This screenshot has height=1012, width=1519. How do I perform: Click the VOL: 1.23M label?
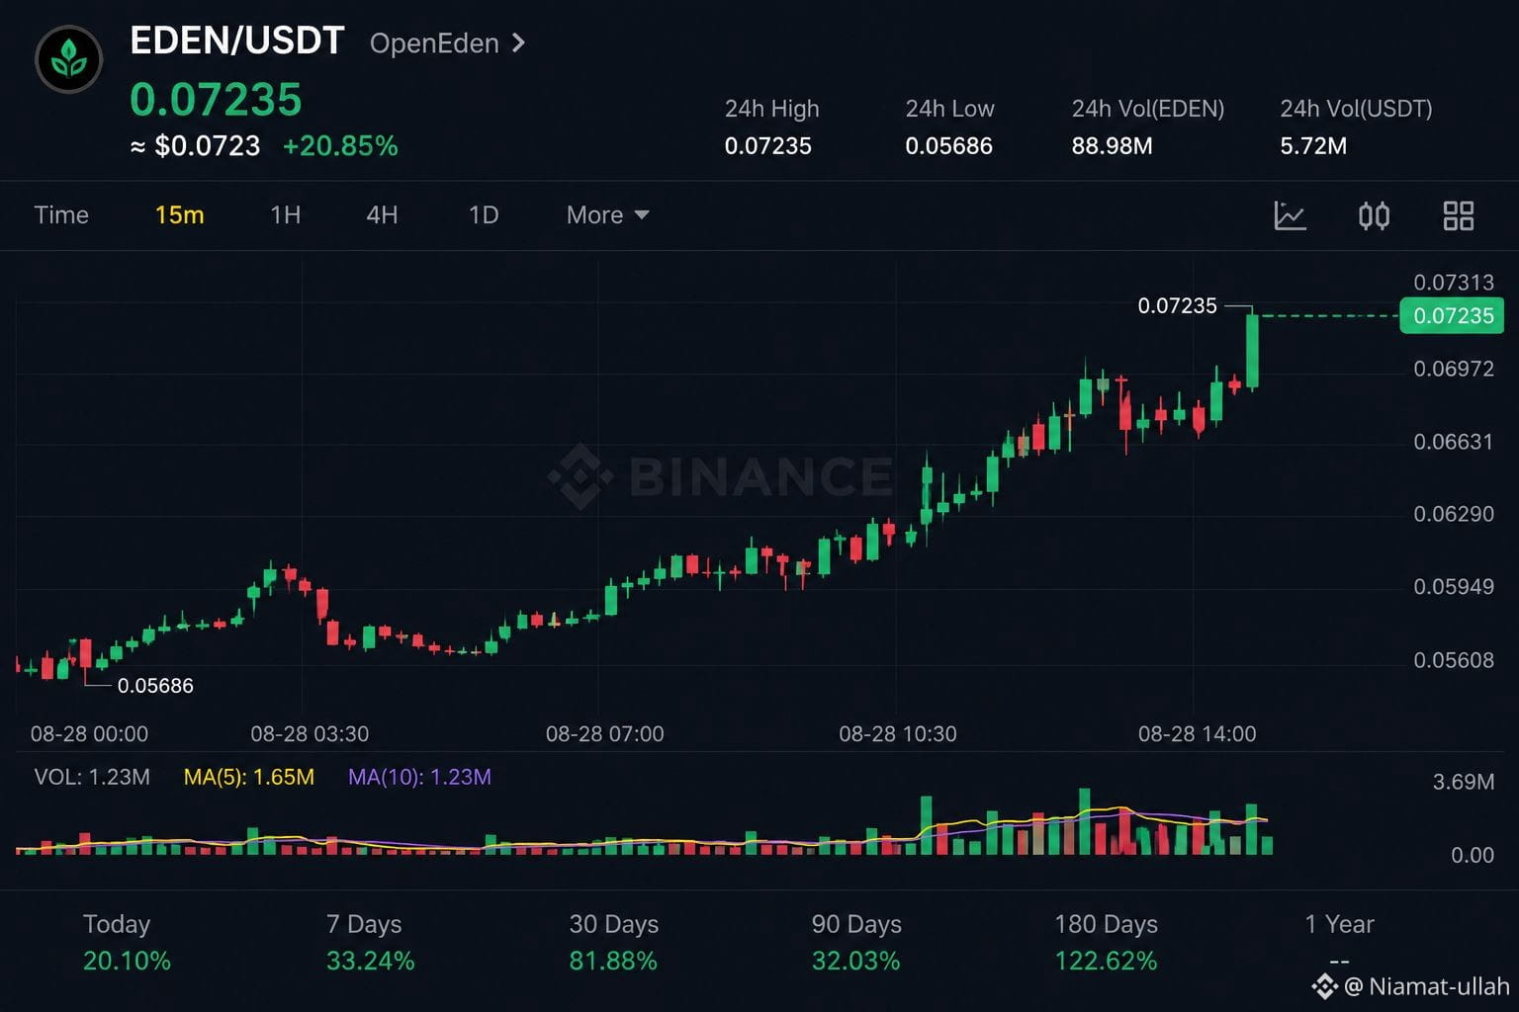pyautogui.click(x=92, y=778)
